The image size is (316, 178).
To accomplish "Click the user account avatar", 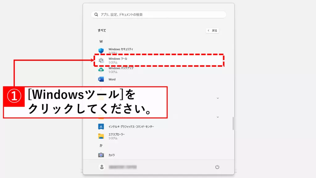I will pyautogui.click(x=102, y=167).
